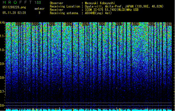Screen dimensions: 175x111
Task: Click the ICOM IC-575 receiver text
Action: pos(112,10)
